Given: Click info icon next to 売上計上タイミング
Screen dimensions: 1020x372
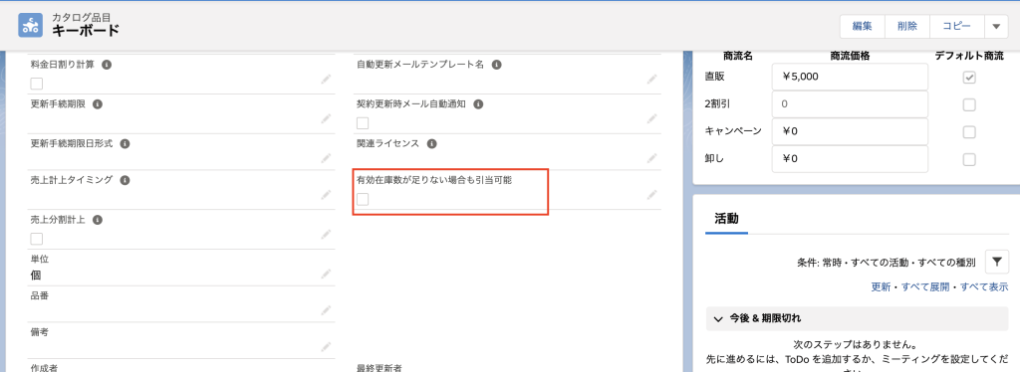Looking at the screenshot, I should tap(125, 180).
